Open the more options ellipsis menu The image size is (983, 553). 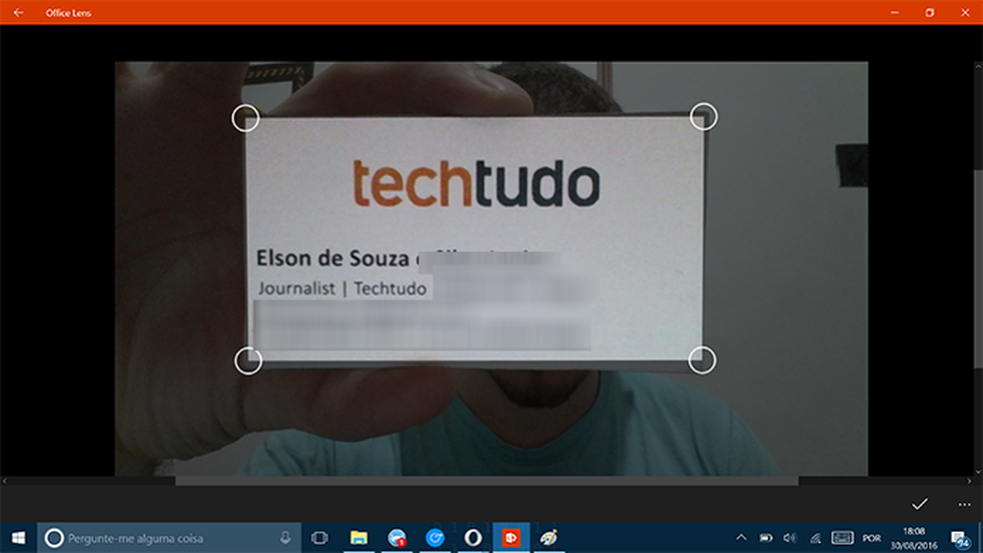[x=964, y=504]
